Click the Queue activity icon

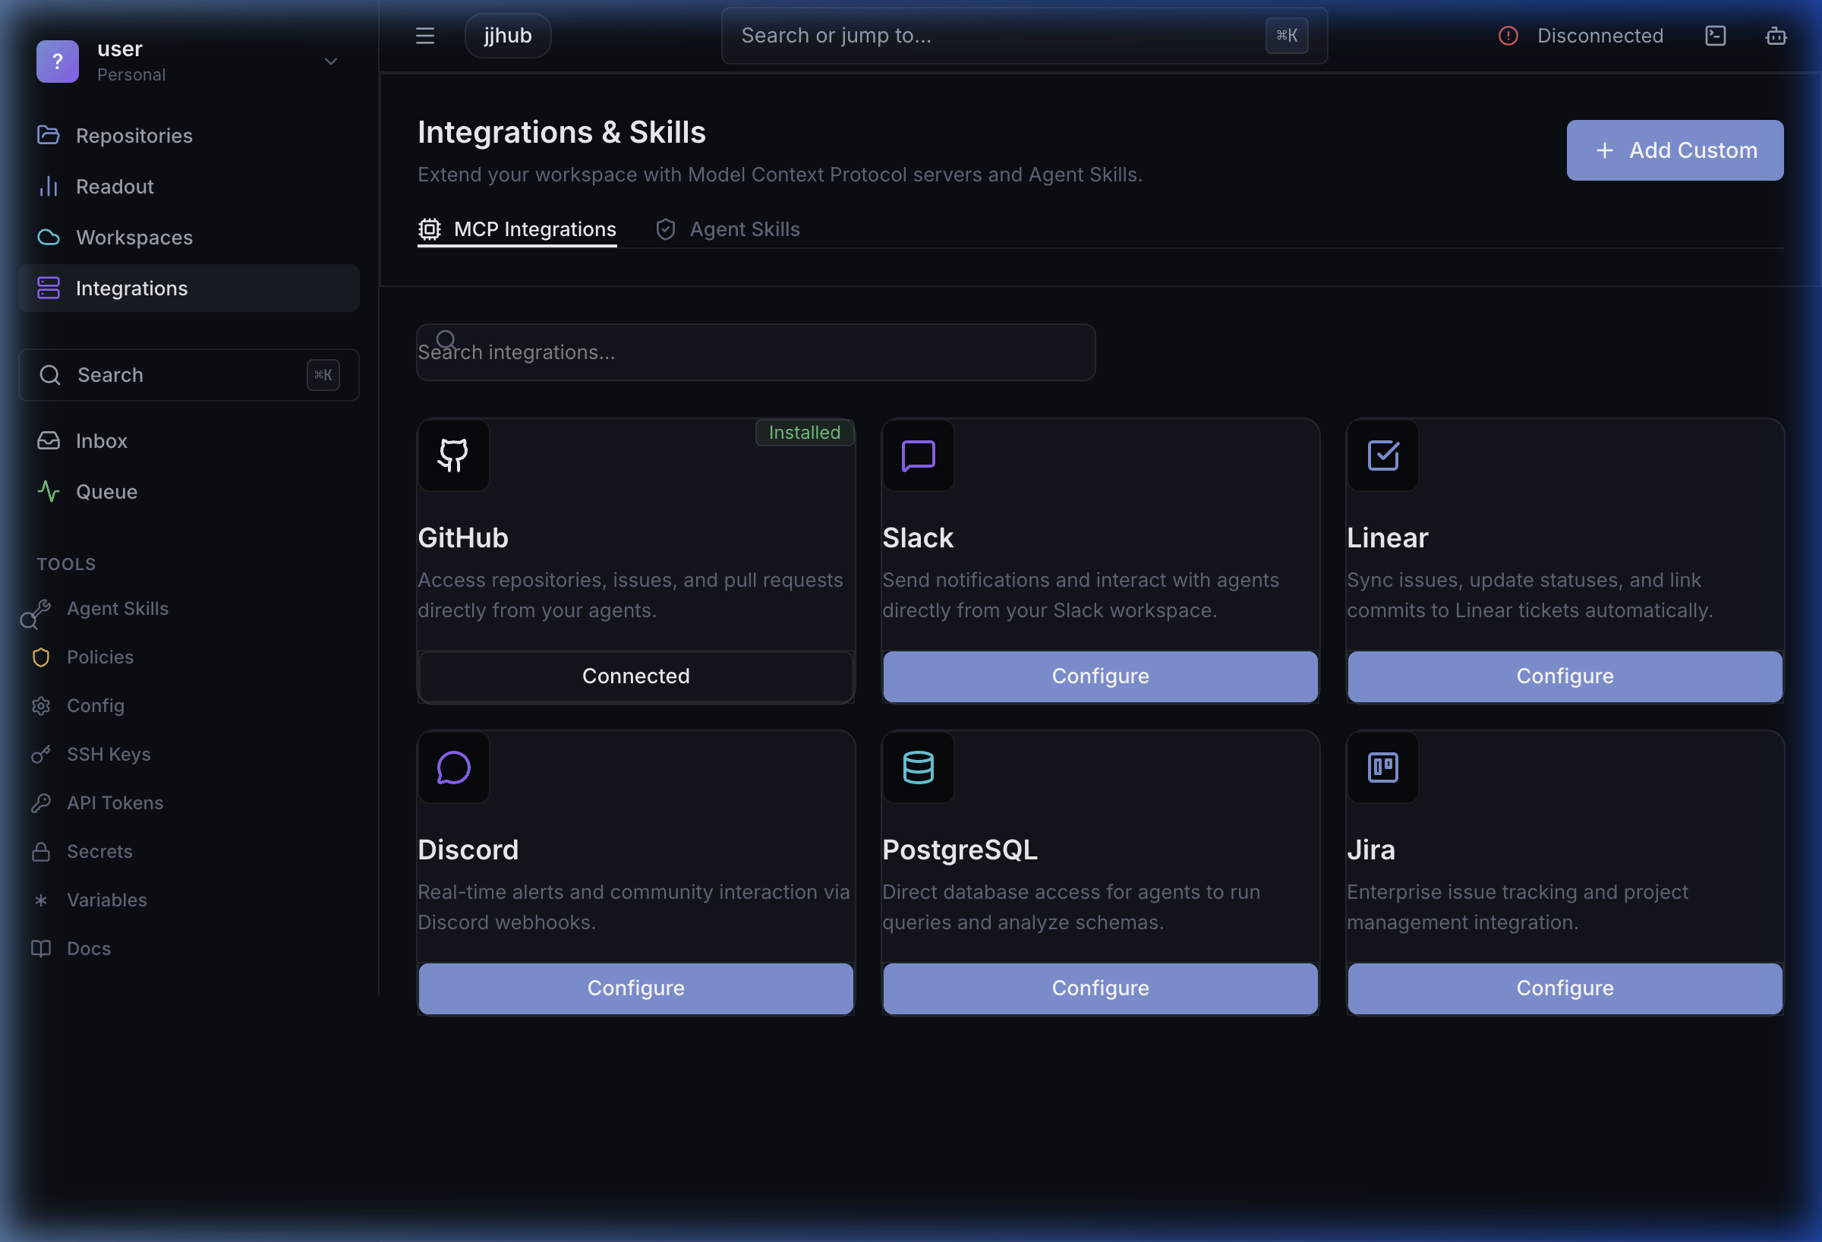[49, 492]
